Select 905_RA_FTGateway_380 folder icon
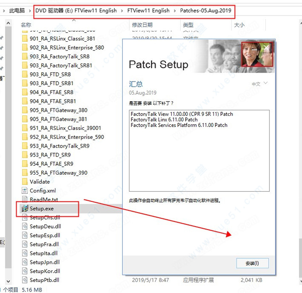This screenshot has height=293, width=302. coord(25,110)
